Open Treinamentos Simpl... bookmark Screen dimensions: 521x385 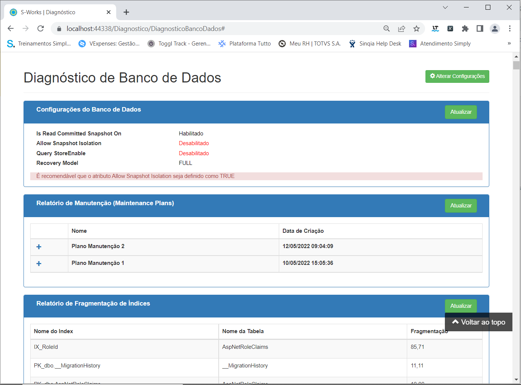[x=39, y=44]
